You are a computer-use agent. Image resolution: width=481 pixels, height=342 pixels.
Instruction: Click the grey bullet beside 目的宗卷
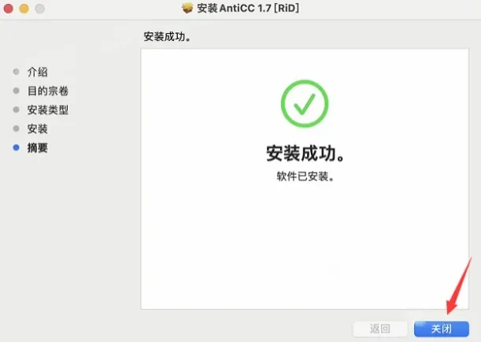(17, 91)
